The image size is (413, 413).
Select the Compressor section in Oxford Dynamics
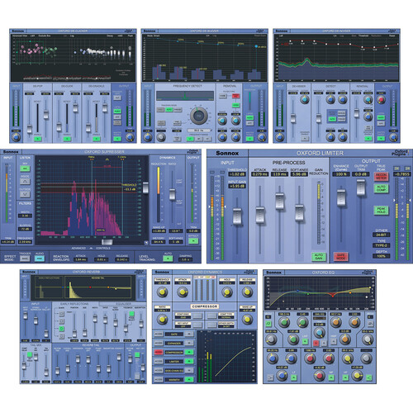click(173, 353)
